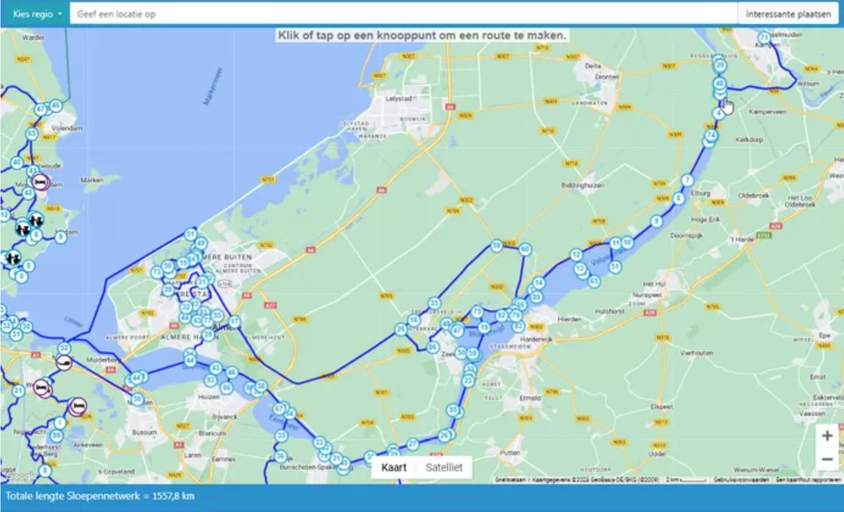Switch map view to Satelliet

(x=445, y=468)
